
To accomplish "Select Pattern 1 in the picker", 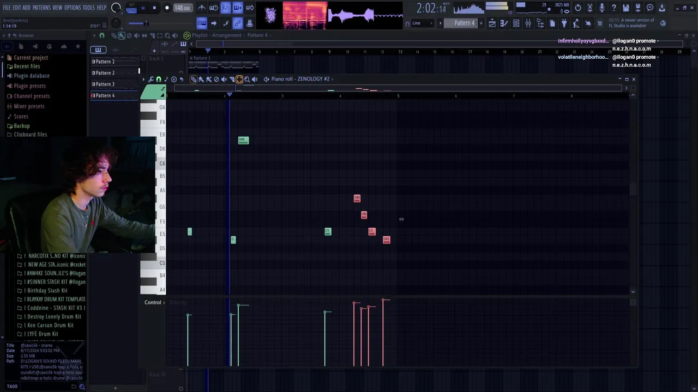I will click(115, 62).
